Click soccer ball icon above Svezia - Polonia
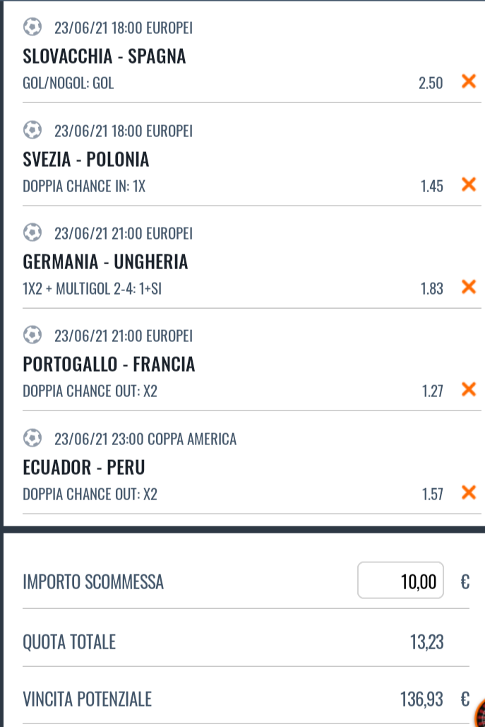Screen dimensions: 485x727 click(x=32, y=131)
